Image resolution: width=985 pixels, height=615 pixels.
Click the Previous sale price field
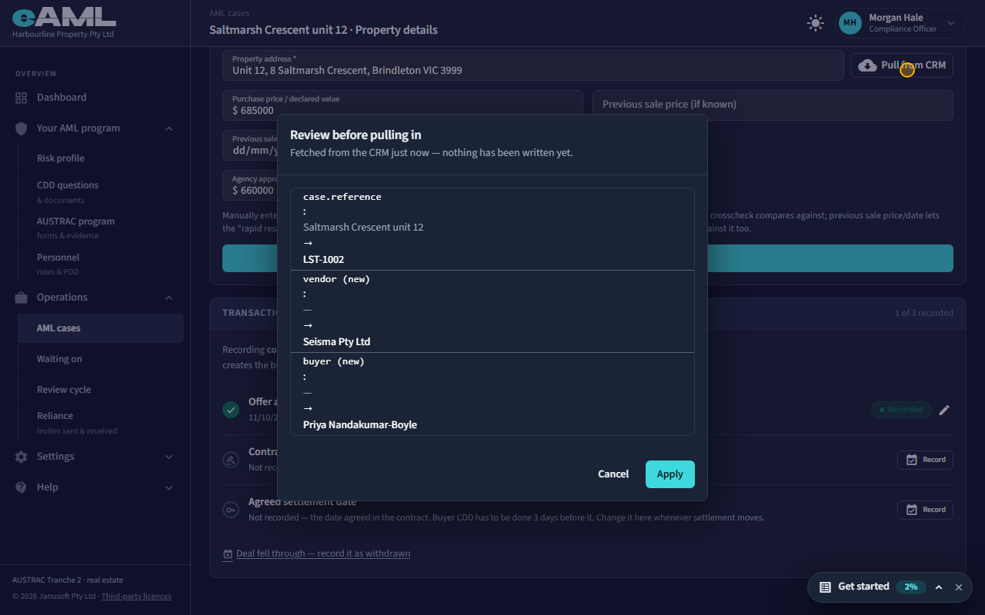pyautogui.click(x=773, y=105)
